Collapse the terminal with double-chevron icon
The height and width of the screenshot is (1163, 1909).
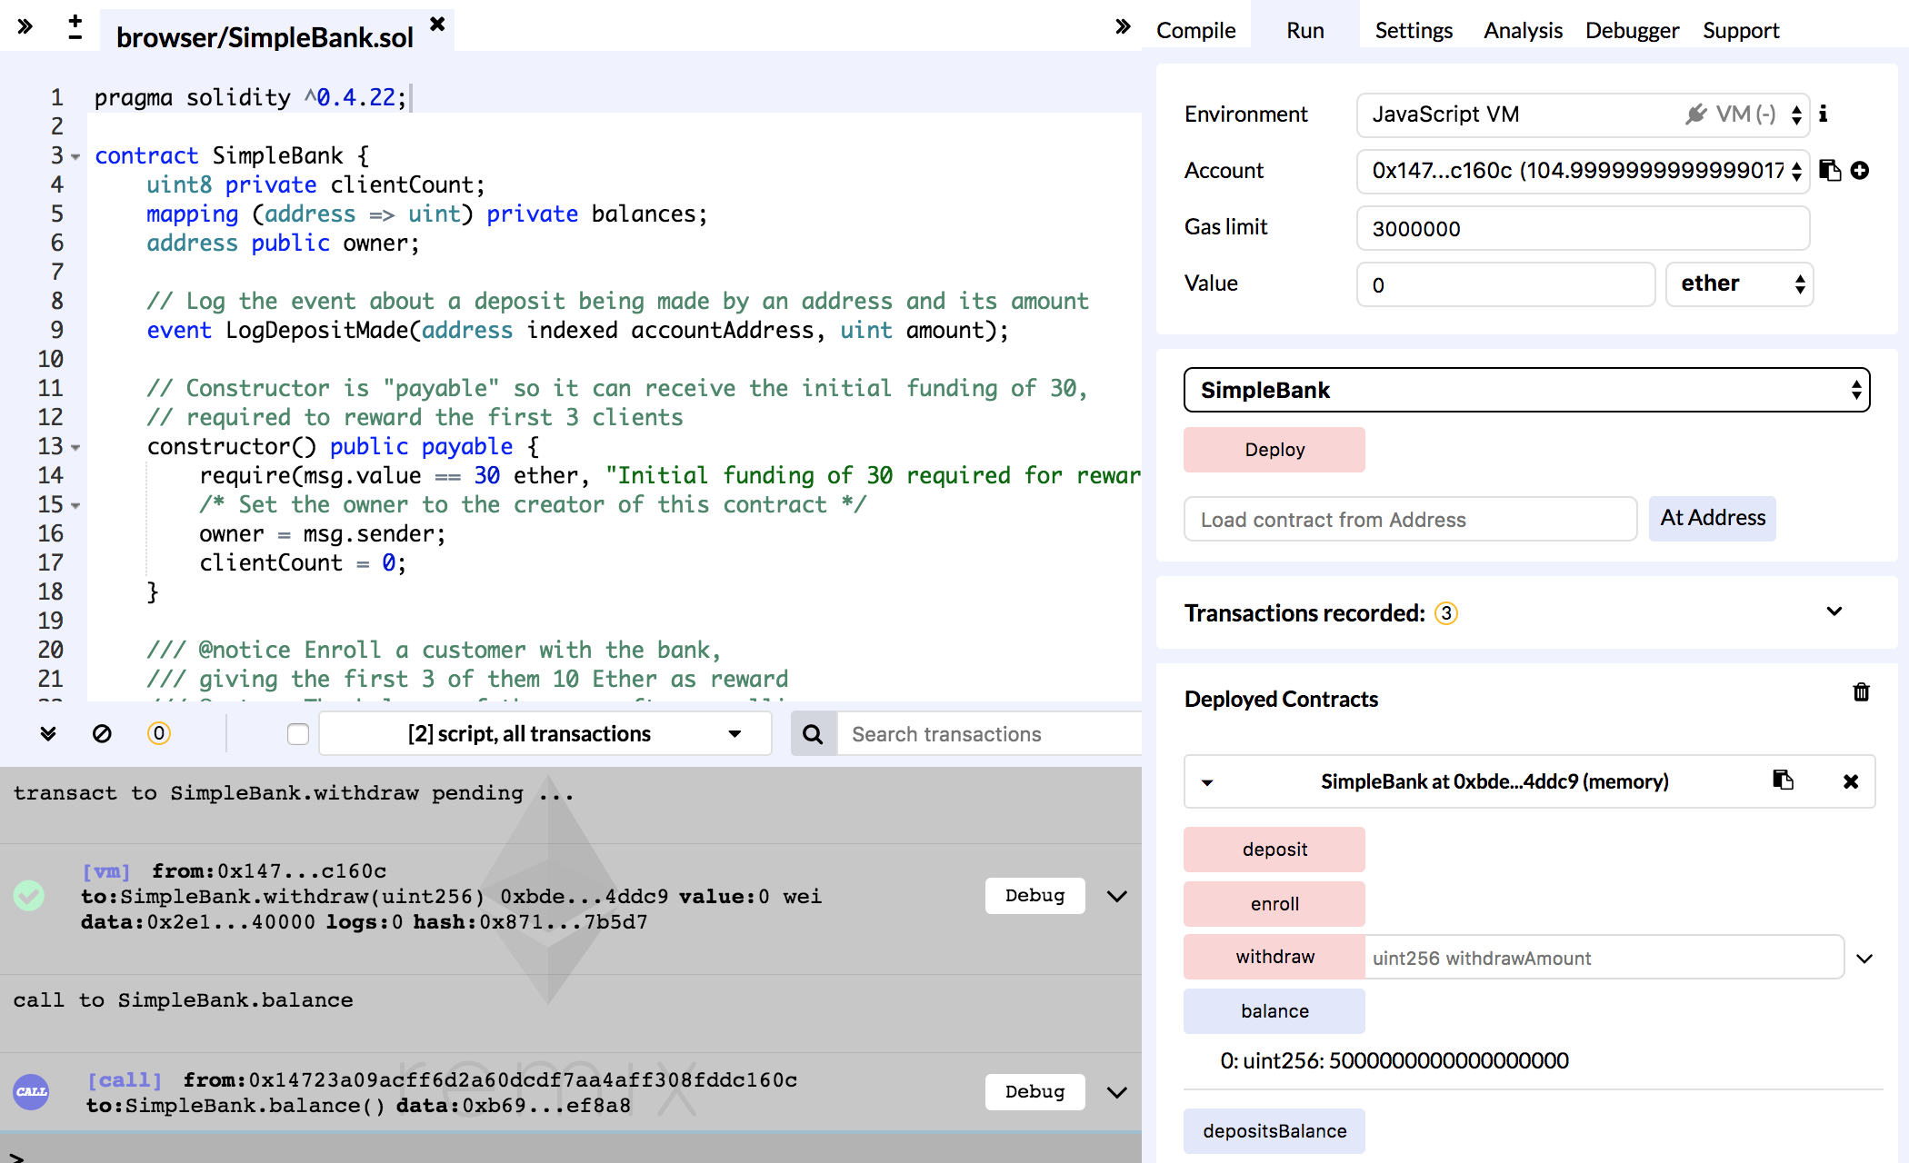tap(48, 733)
